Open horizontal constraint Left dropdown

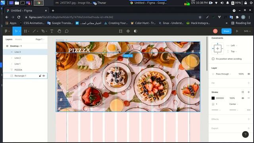pyautogui.click(x=234, y=46)
